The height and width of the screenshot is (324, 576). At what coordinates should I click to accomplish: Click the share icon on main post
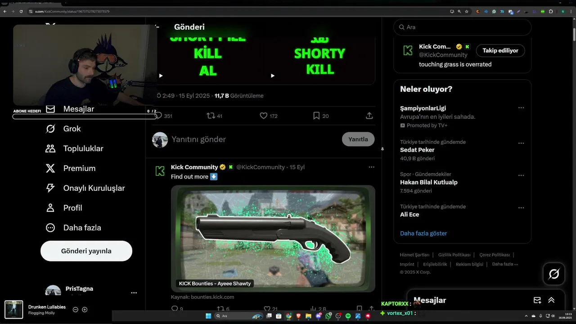[369, 116]
